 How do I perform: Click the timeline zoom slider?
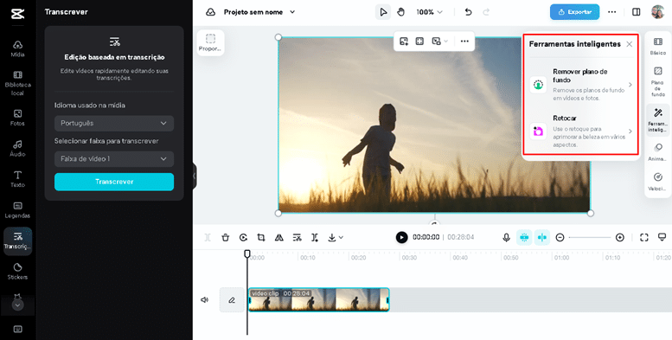click(590, 238)
